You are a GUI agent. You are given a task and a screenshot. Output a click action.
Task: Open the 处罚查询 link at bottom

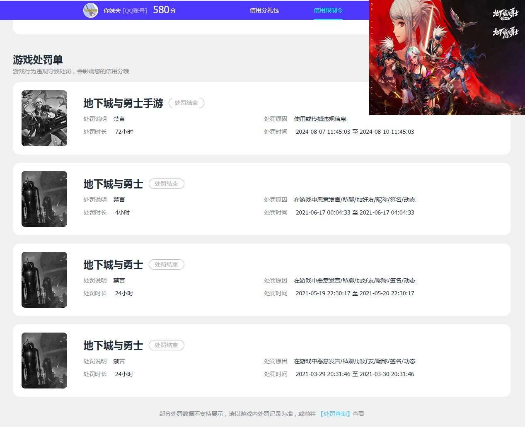(335, 414)
